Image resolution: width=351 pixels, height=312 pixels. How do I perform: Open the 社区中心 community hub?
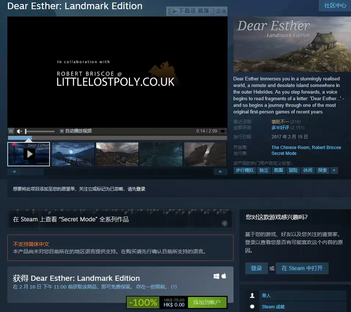[335, 6]
